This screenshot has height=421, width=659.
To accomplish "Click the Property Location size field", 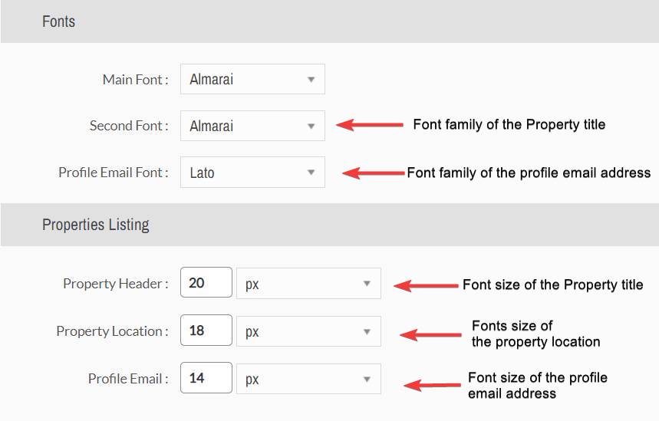I will click(x=206, y=331).
